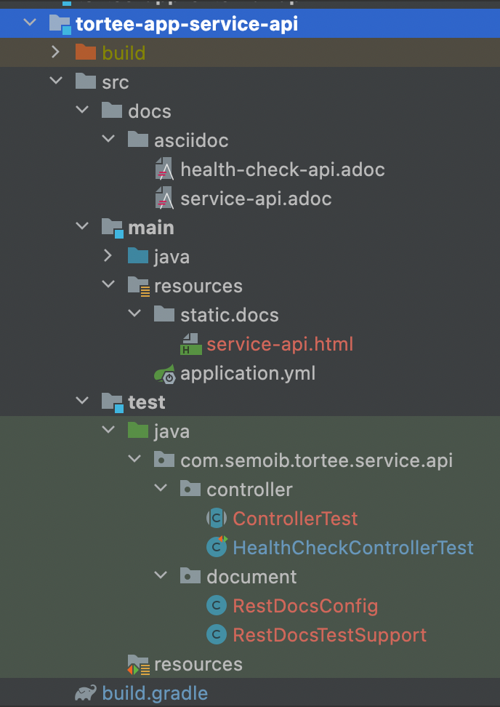Click the class icon beside RestDocsConfig
500x707 pixels.
pos(217,606)
